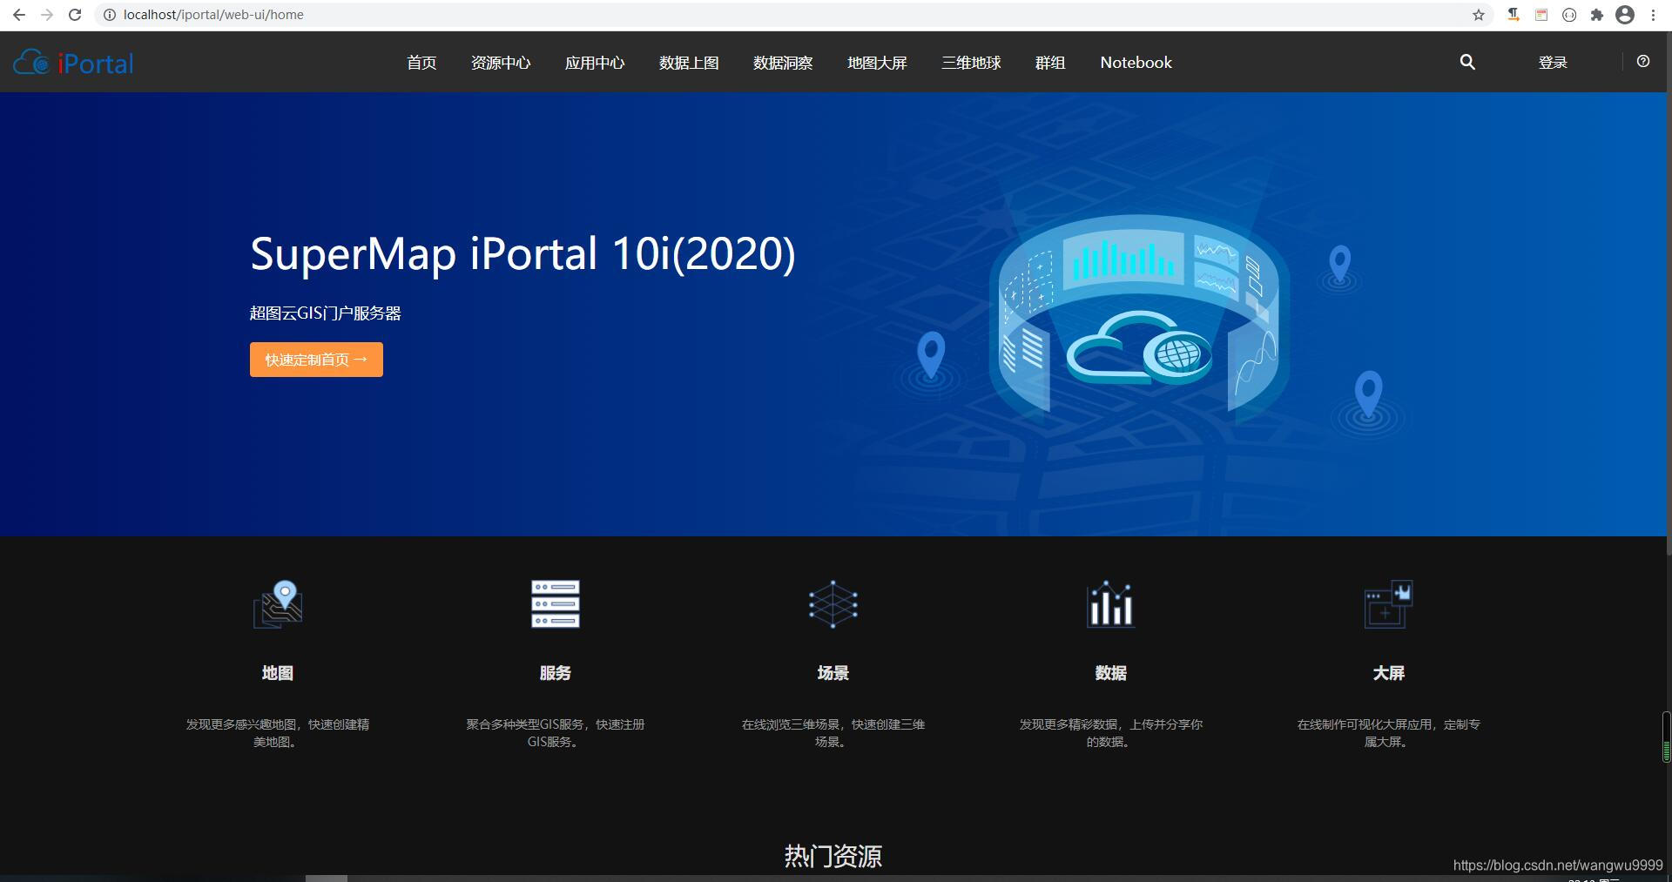The height and width of the screenshot is (882, 1672).
Task: Open the search magnifier icon
Action: 1467,62
